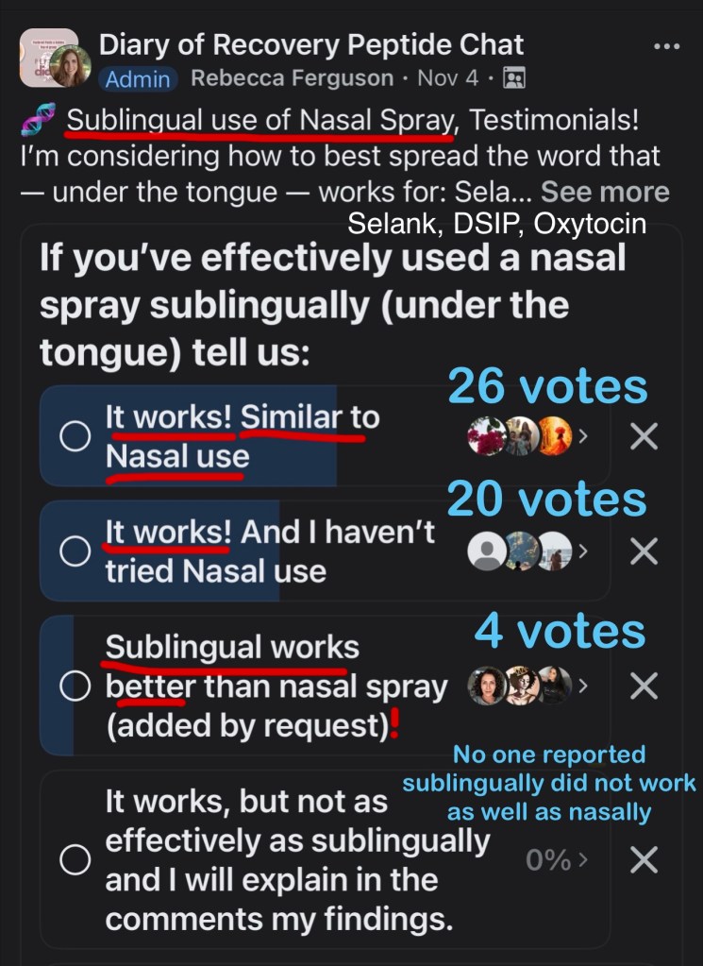This screenshot has width=703, height=966.
Task: Click "See more" to expand the post
Action: click(x=605, y=192)
